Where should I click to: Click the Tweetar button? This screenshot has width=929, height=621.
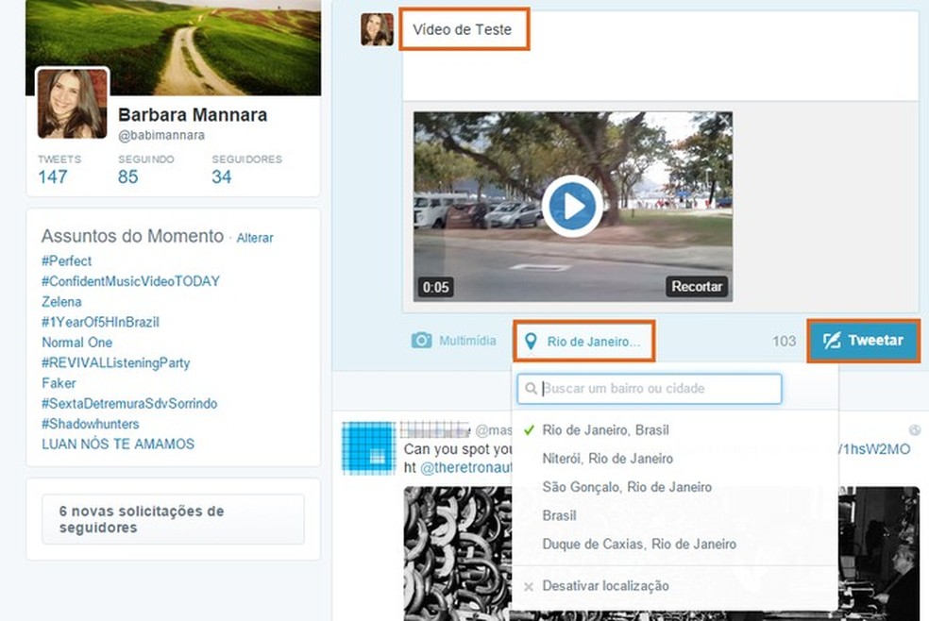(864, 342)
